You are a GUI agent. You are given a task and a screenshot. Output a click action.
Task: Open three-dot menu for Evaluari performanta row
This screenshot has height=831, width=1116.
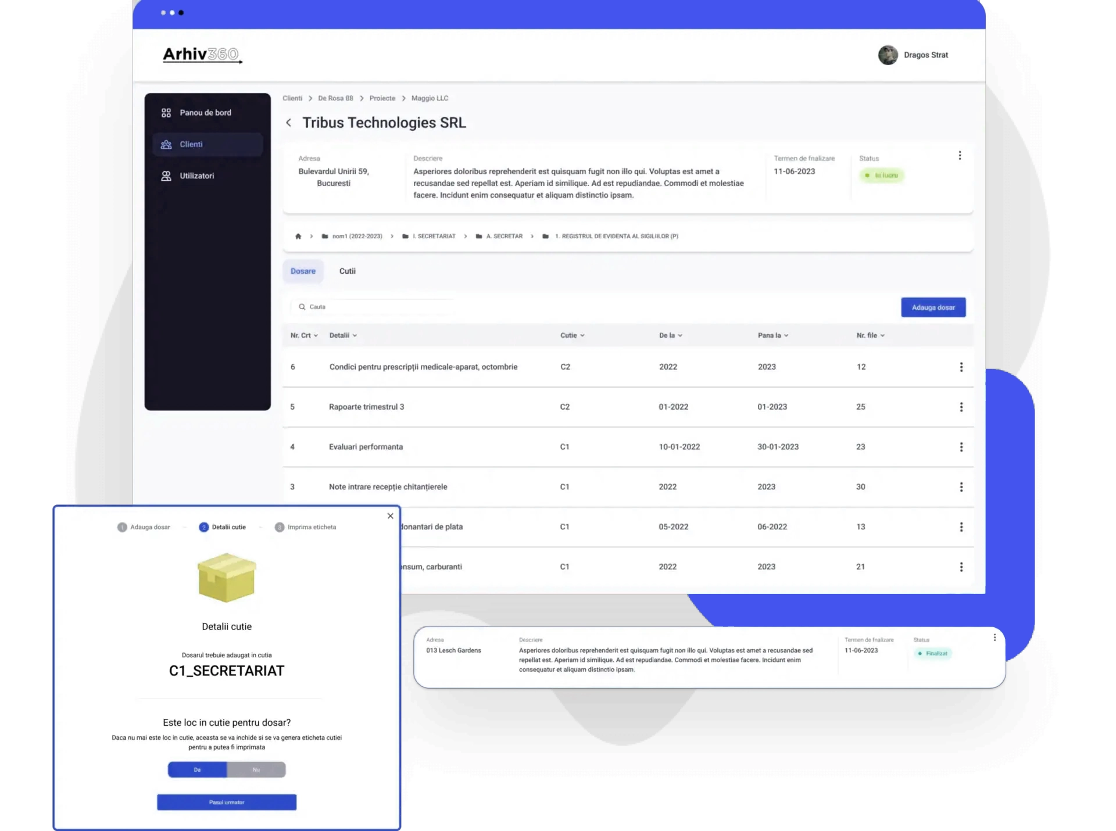(961, 447)
